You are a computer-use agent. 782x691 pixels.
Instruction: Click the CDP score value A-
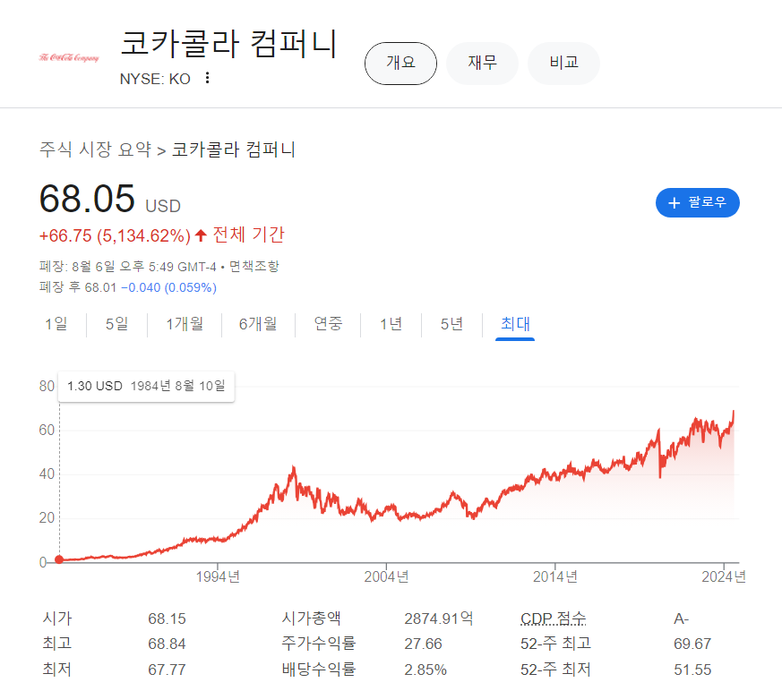point(682,618)
